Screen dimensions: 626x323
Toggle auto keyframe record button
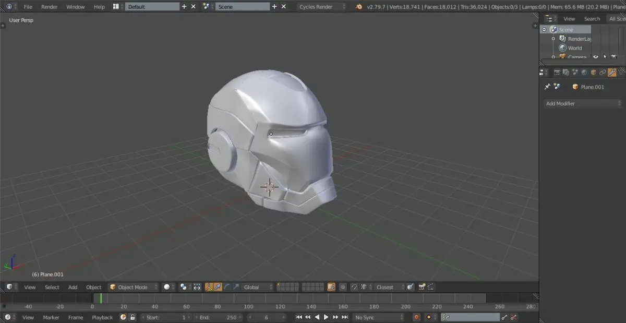pos(416,317)
